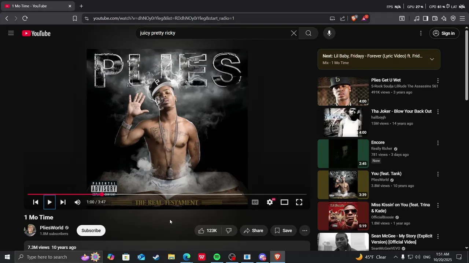Open Tha Joker - Blow Your Back Out

tap(401, 111)
